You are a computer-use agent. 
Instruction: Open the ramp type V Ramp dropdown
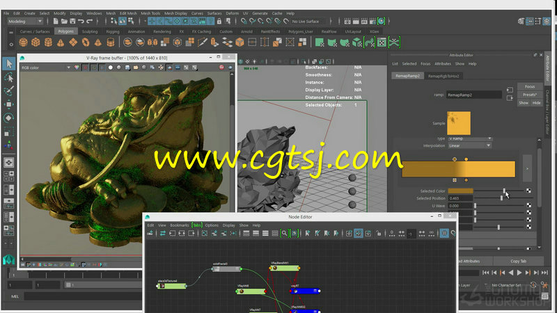click(469, 138)
